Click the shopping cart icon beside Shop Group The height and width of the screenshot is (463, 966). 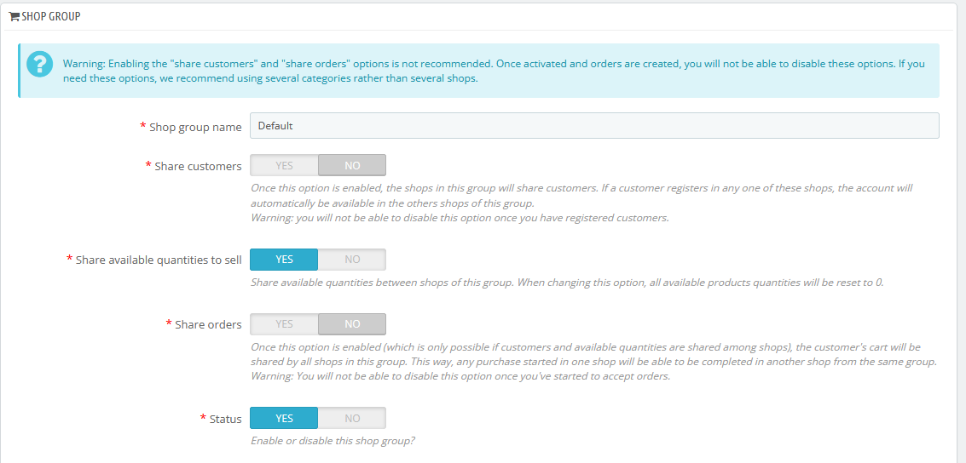point(14,16)
